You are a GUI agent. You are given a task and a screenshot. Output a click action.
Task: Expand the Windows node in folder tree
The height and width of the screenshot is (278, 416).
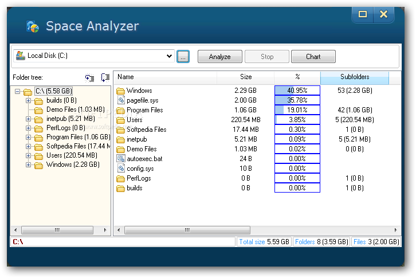pos(29,165)
